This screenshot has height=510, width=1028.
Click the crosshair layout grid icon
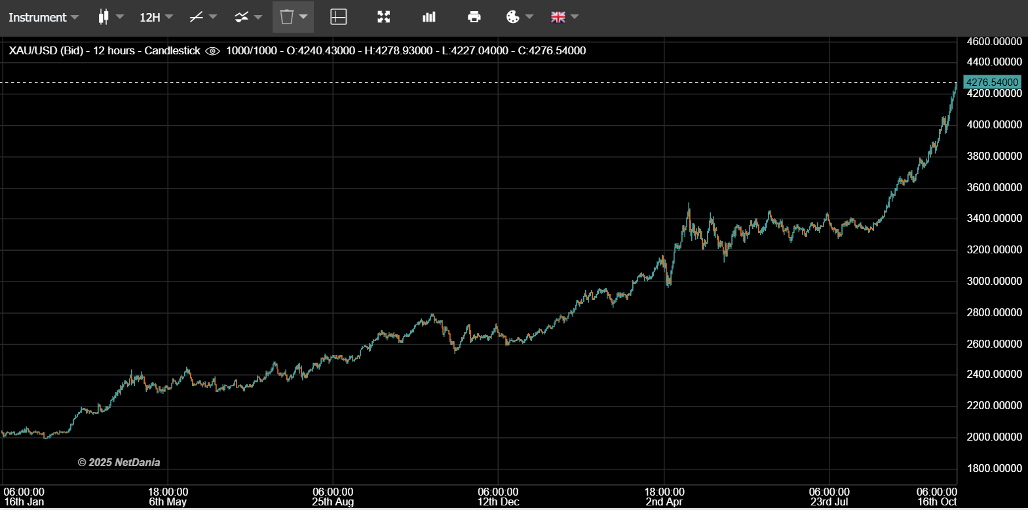pyautogui.click(x=338, y=17)
